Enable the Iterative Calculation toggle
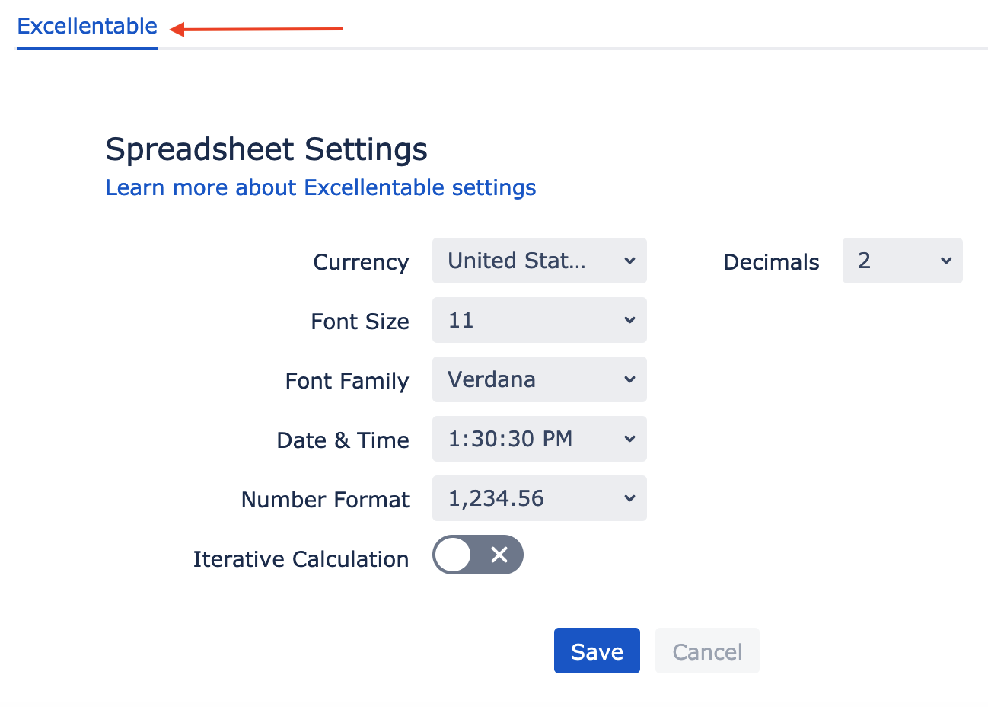Screen dimensions: 988x707 [x=478, y=555]
